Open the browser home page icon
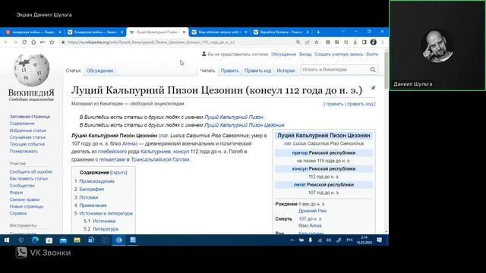The image size is (486, 273). click(x=33, y=42)
